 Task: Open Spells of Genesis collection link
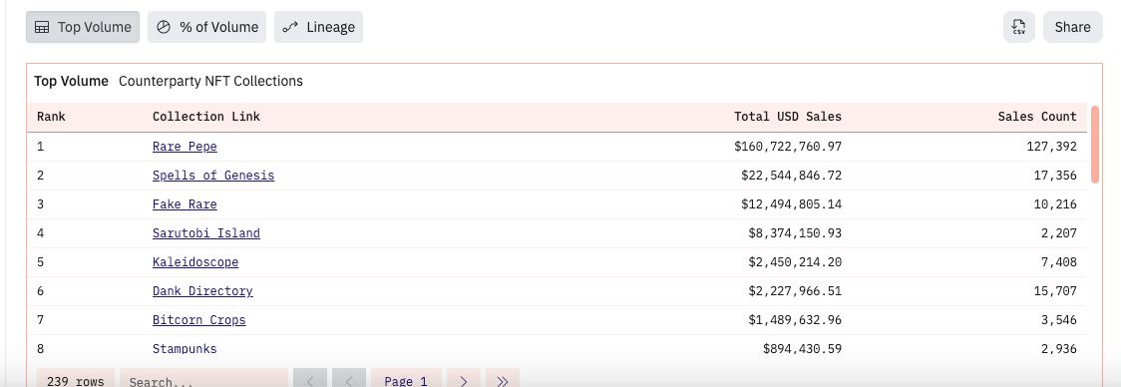213,176
